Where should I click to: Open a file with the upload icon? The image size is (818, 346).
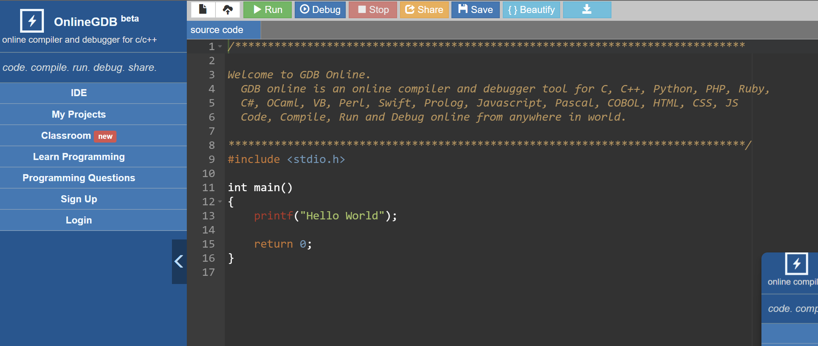pyautogui.click(x=228, y=10)
